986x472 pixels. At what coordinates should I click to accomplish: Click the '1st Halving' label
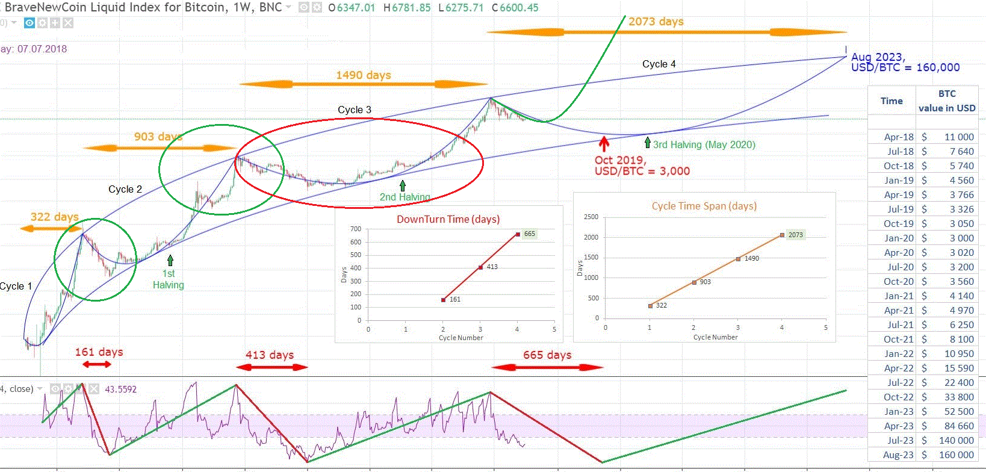tap(168, 279)
